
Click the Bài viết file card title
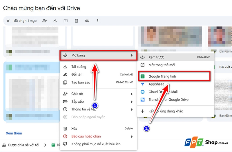click(x=226, y=67)
